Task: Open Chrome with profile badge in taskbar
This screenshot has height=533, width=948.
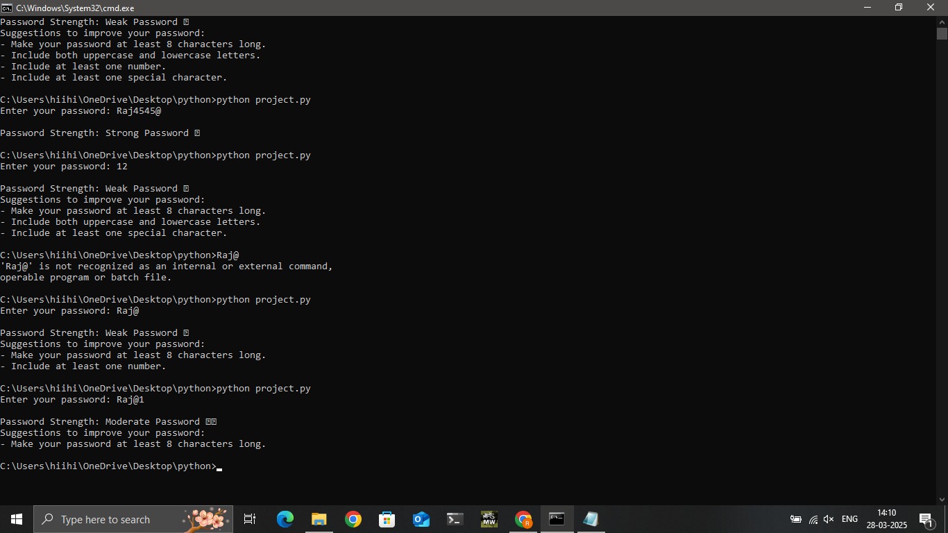Action: coord(523,519)
